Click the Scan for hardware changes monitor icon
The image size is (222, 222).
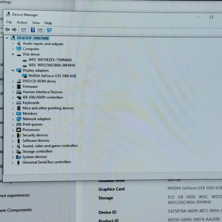click(x=49, y=30)
